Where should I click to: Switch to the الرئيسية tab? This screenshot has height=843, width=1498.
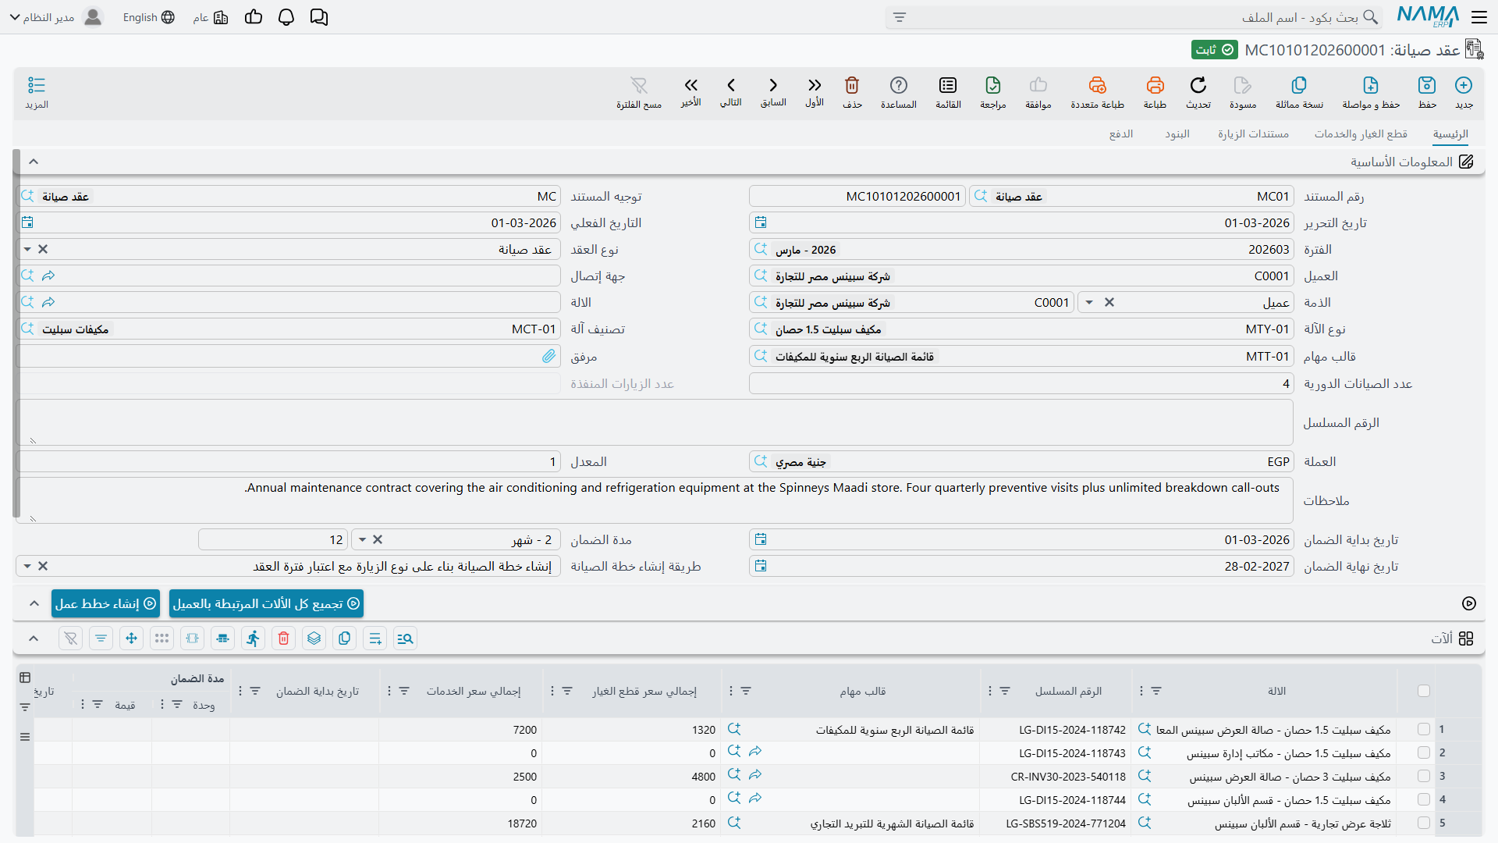coord(1450,134)
